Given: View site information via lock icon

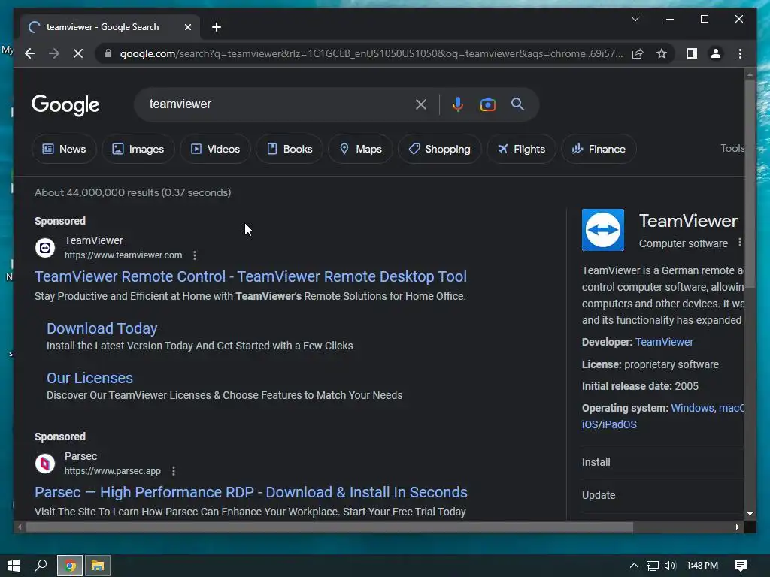Looking at the screenshot, I should point(108,53).
